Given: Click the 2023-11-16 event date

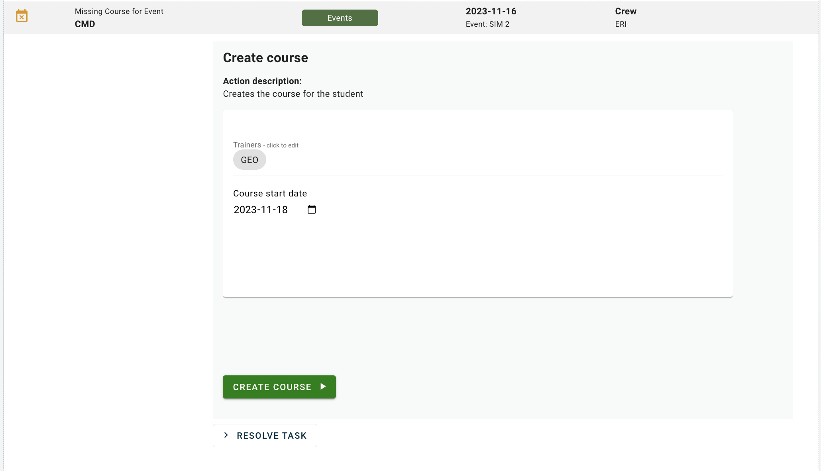Looking at the screenshot, I should tap(491, 12).
